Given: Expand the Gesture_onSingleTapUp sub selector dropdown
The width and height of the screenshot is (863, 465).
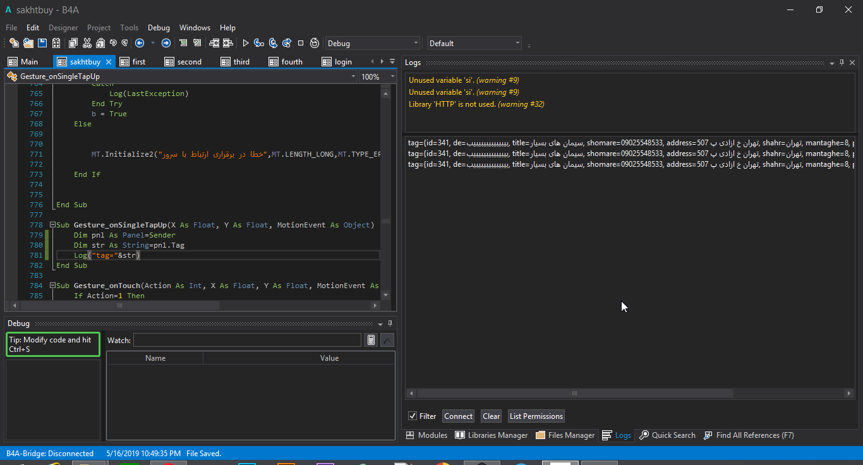Looking at the screenshot, I should point(353,76).
